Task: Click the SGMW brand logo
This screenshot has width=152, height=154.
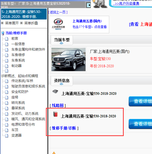Action: point(58,24)
